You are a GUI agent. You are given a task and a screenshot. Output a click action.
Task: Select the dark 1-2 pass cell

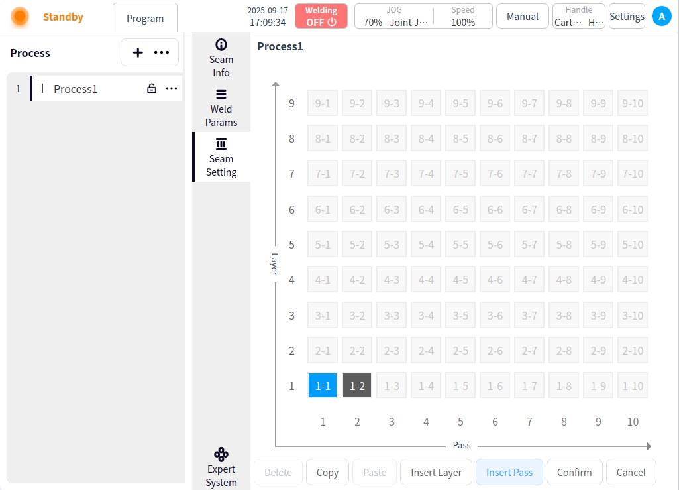click(x=357, y=386)
